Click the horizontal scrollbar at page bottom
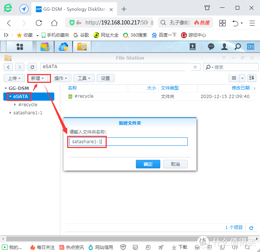 pos(127,239)
